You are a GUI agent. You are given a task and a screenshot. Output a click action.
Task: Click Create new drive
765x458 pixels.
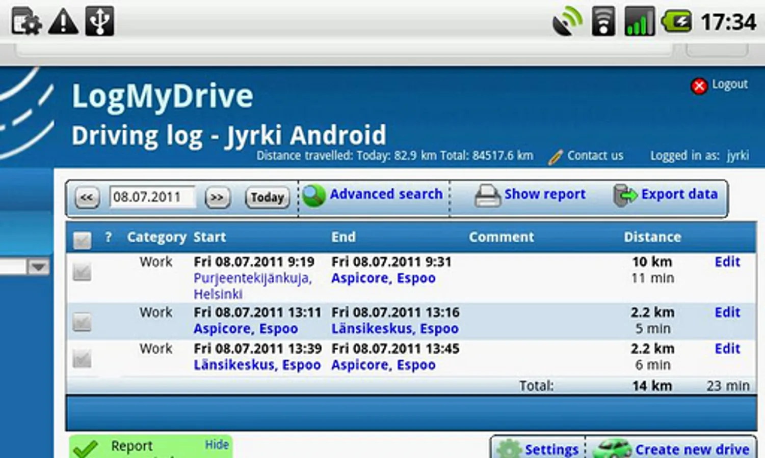coord(692,449)
